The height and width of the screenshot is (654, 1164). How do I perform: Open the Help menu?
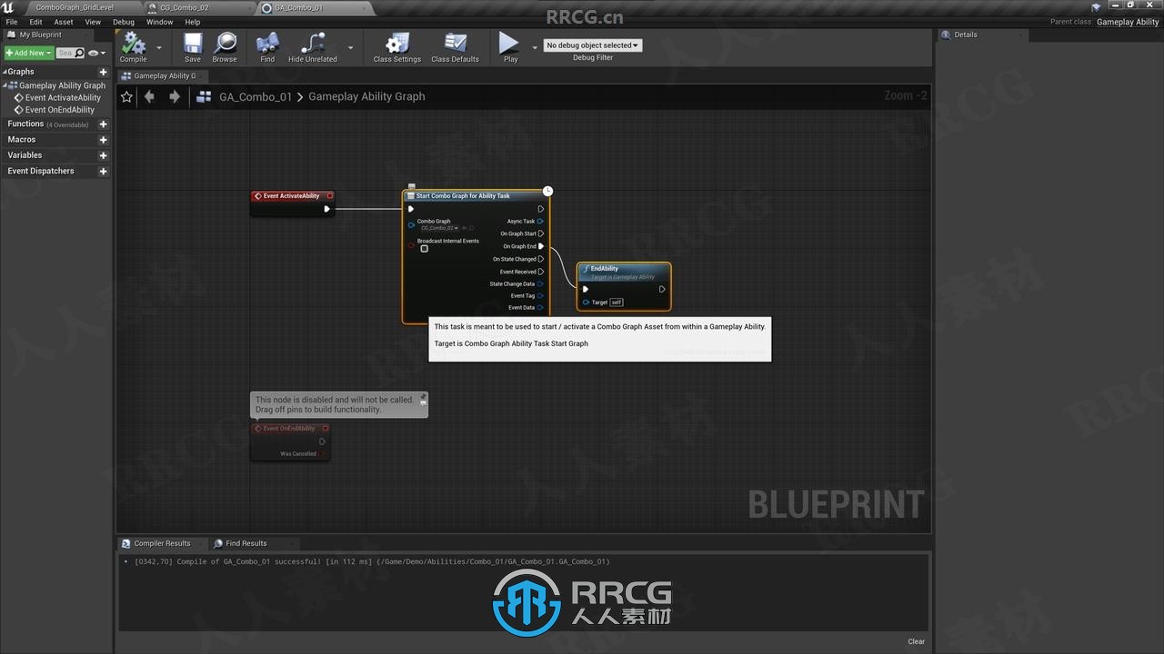(193, 22)
